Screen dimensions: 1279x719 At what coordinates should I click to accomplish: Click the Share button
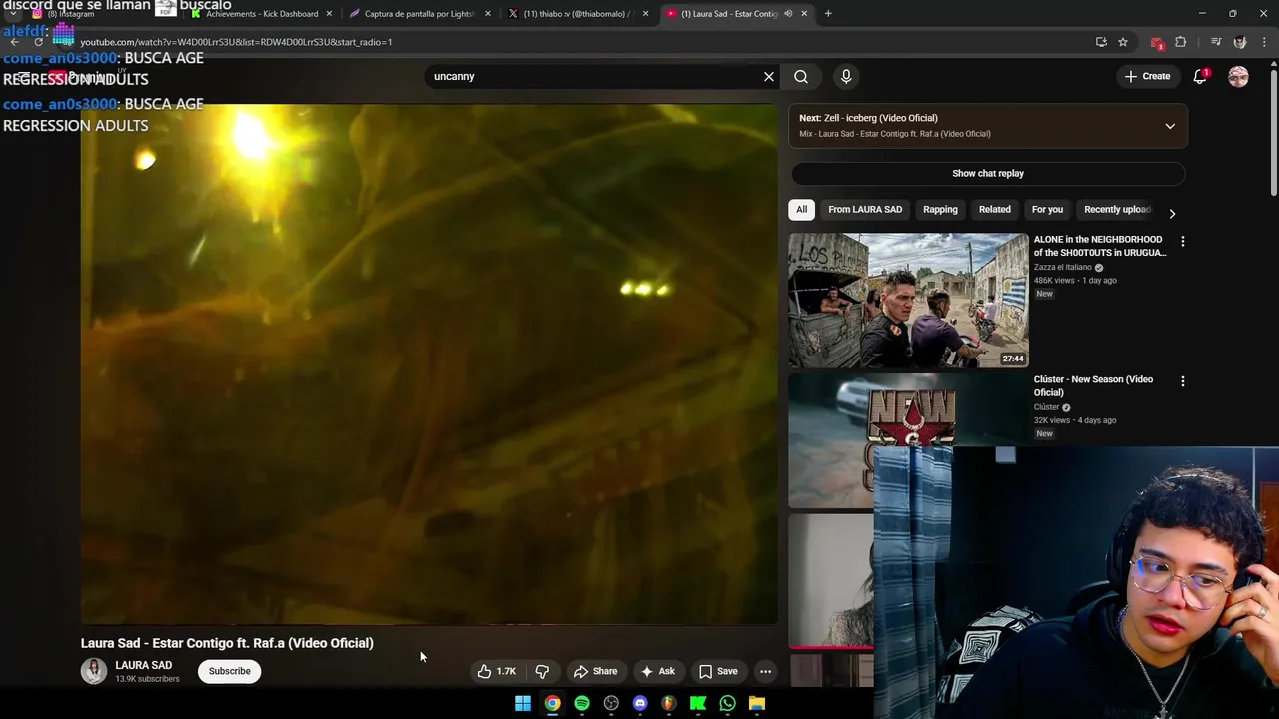pyautogui.click(x=596, y=671)
